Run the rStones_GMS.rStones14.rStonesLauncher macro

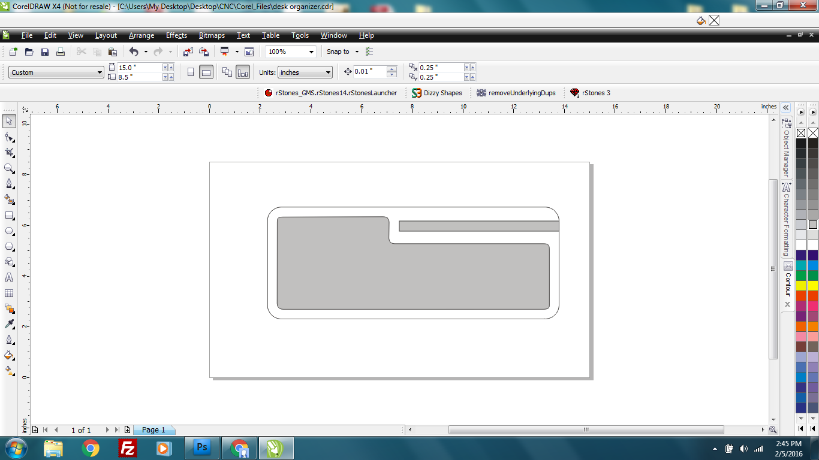pyautogui.click(x=331, y=93)
